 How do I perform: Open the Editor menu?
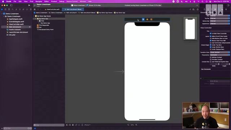(x=47, y=1)
